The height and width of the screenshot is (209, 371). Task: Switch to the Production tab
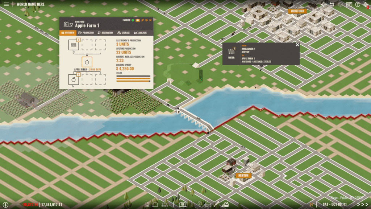(x=86, y=33)
